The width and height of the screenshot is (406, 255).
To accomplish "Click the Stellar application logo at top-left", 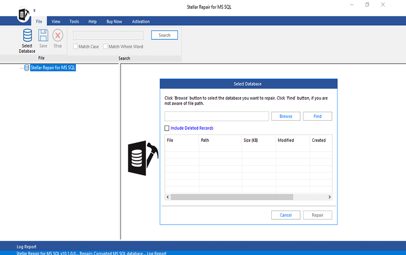I will [x=22, y=14].
